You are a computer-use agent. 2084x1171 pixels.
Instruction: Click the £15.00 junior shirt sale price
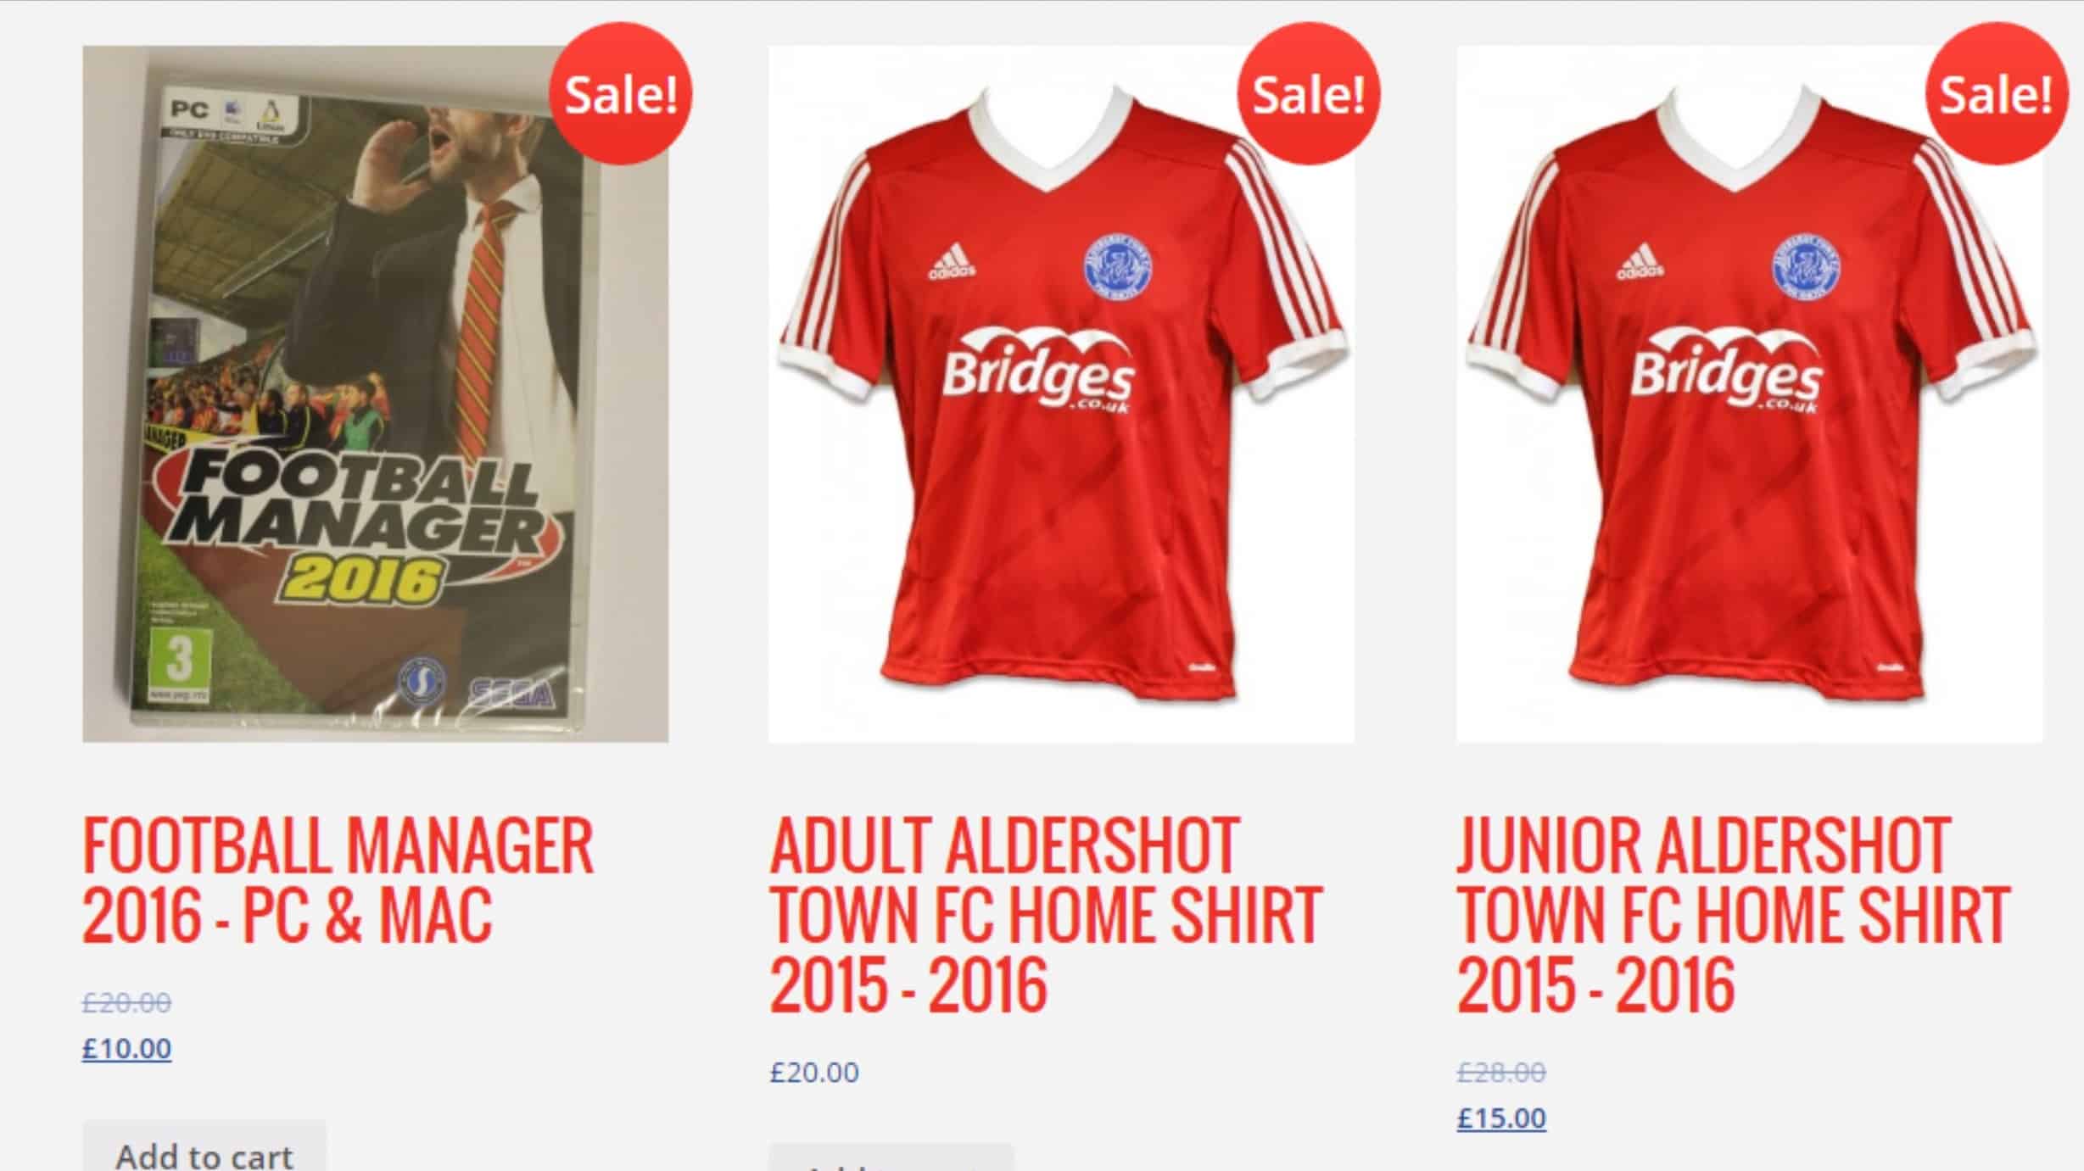(x=1501, y=1118)
